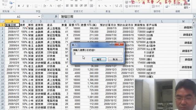Click the Format Painter brush icon
196x110 pixels.
[11, 7]
